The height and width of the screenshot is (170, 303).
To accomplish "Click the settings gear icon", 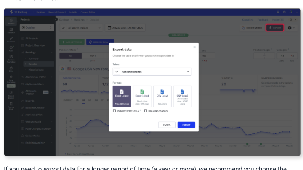I will click(290, 28).
